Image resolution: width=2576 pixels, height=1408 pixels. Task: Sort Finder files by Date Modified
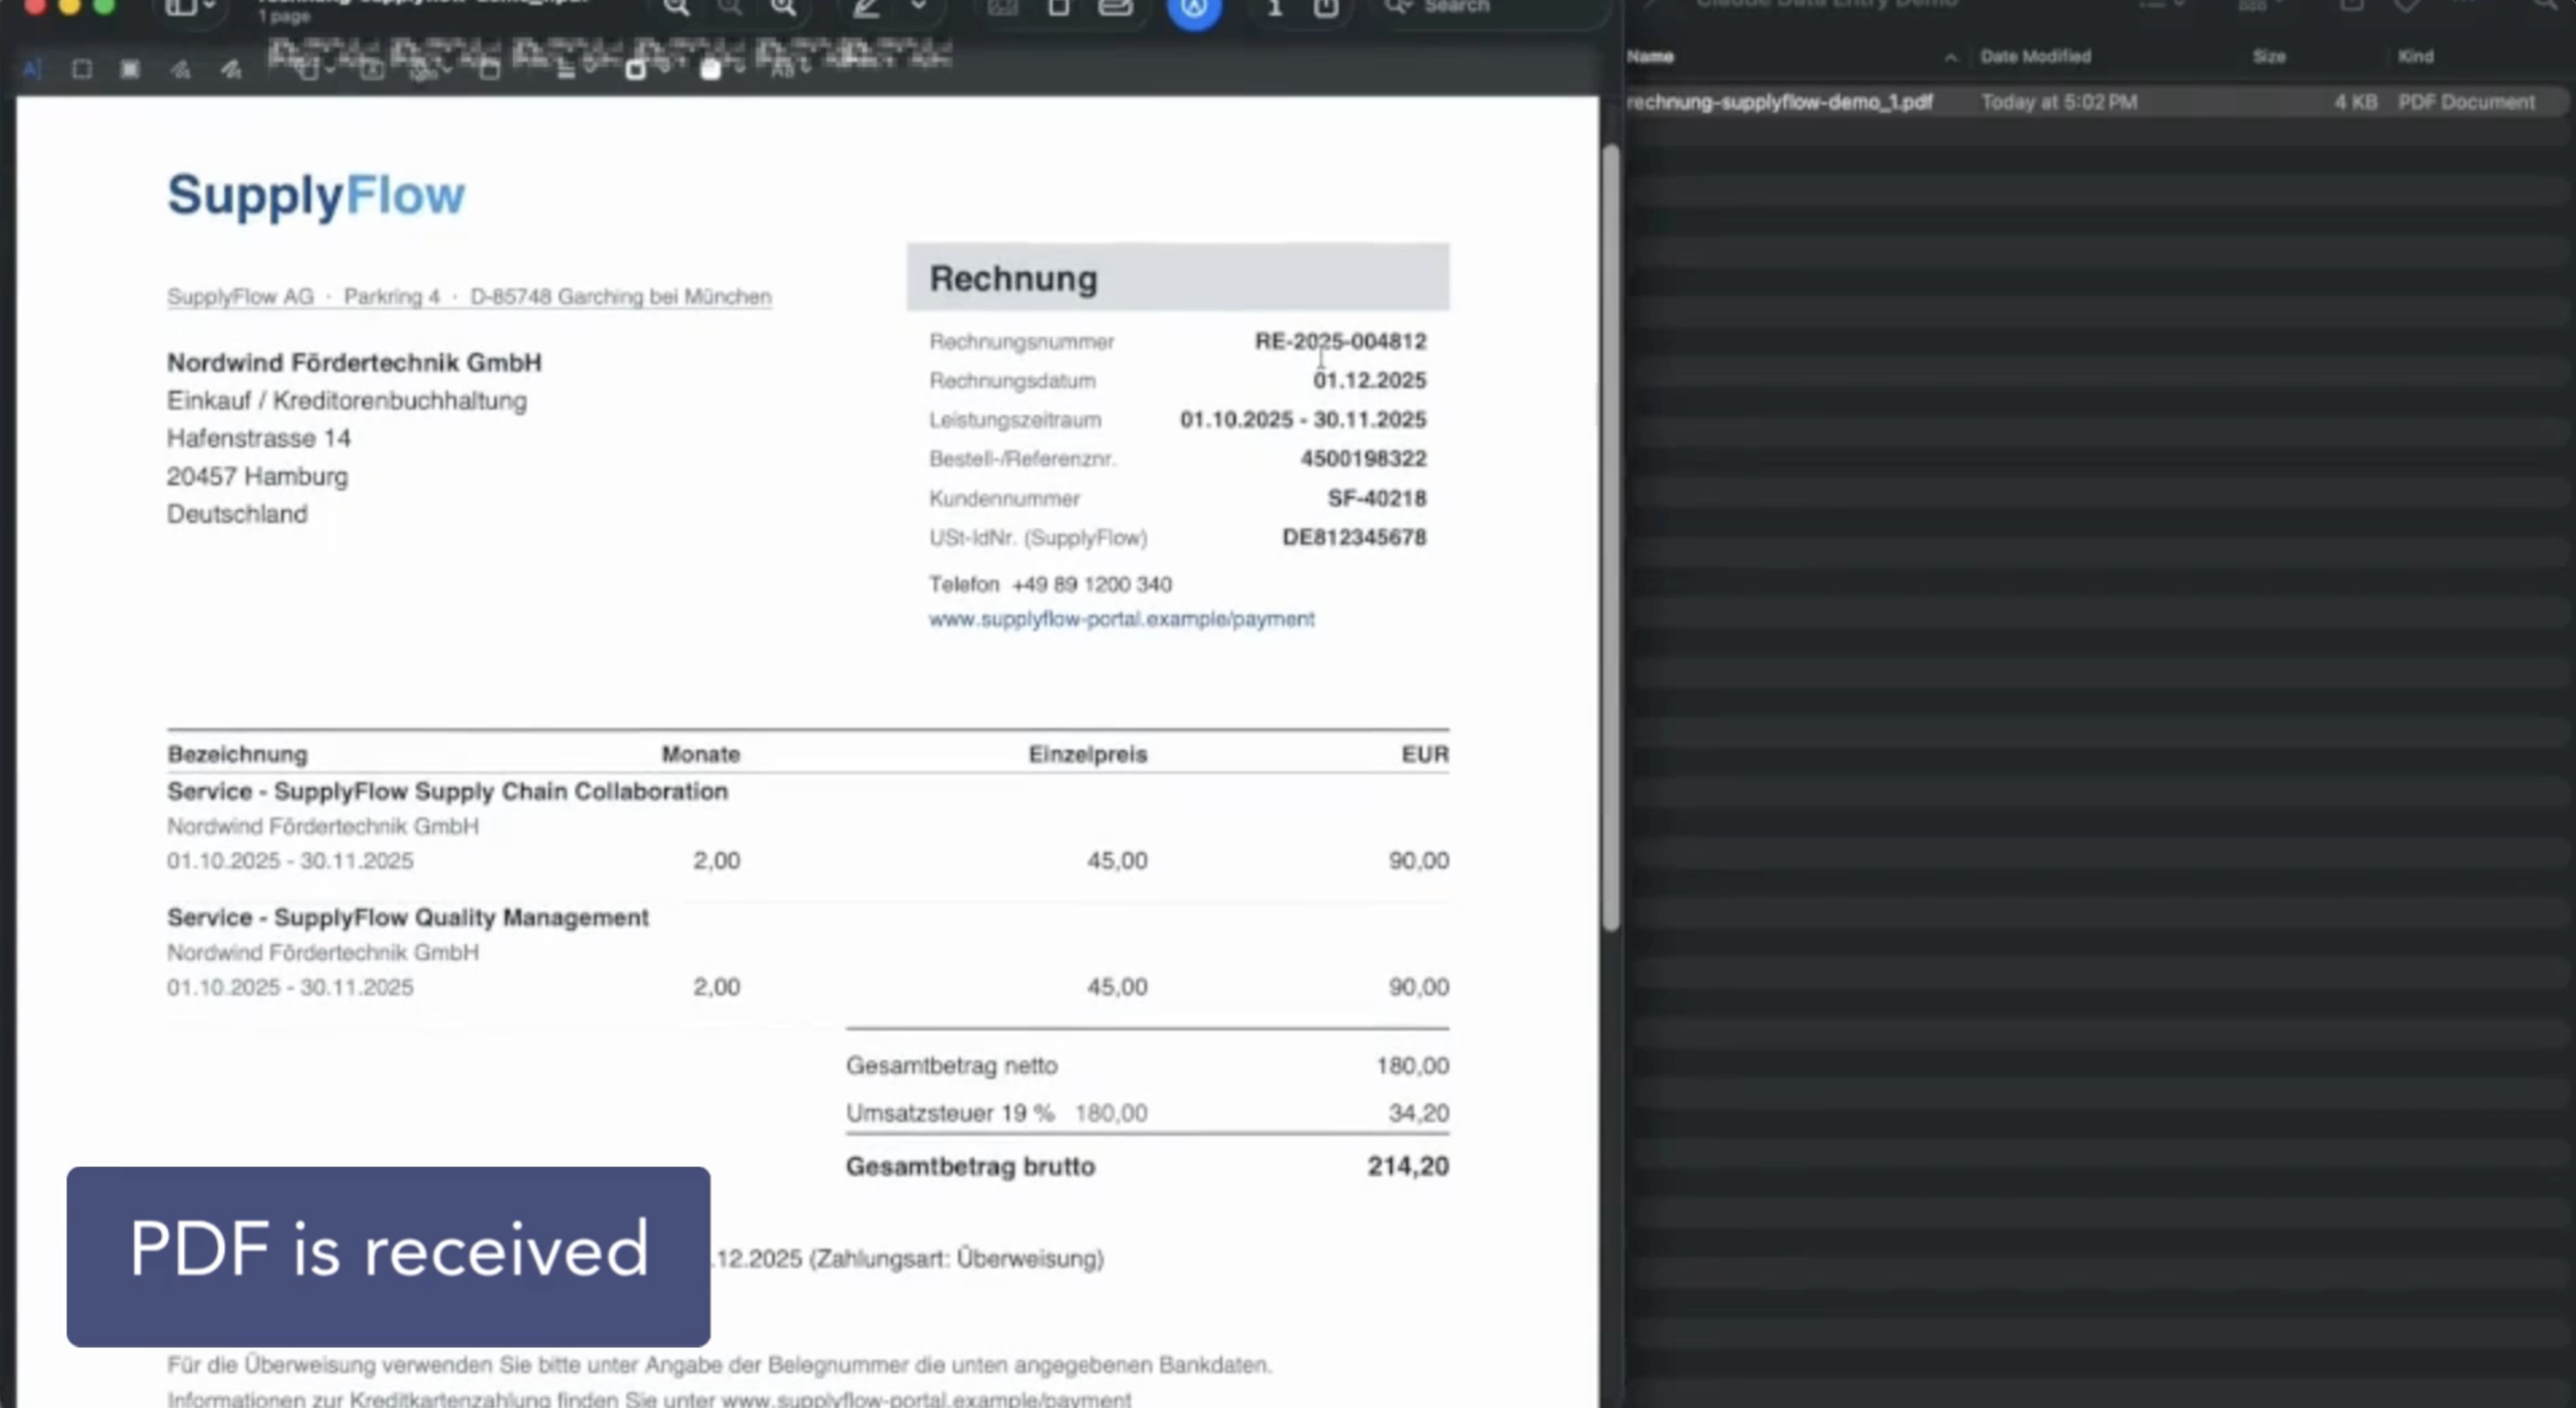[x=2035, y=57]
